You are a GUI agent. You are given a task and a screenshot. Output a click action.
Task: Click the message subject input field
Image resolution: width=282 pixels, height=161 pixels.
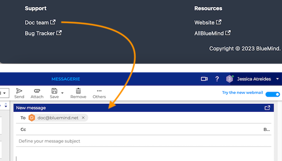tap(144, 141)
